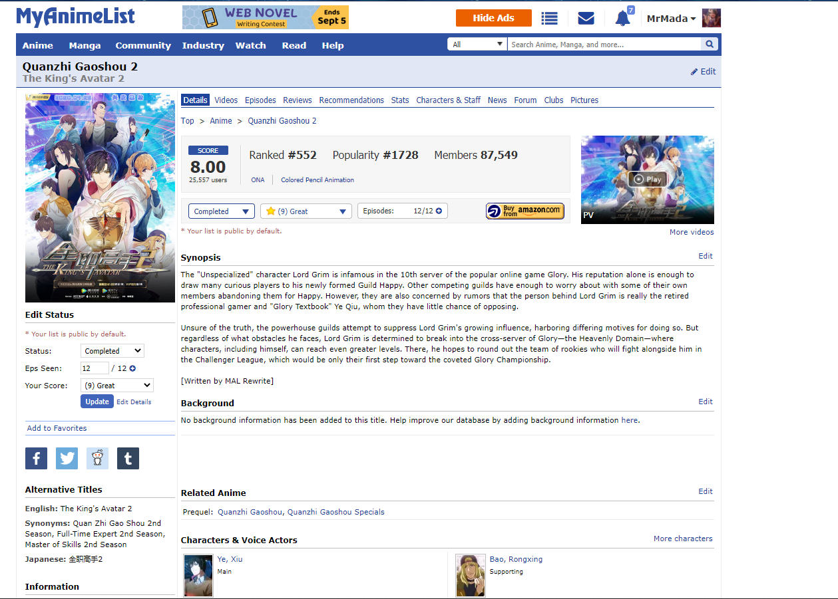The width and height of the screenshot is (838, 599).
Task: Switch to the Reviews tab
Action: (x=298, y=100)
